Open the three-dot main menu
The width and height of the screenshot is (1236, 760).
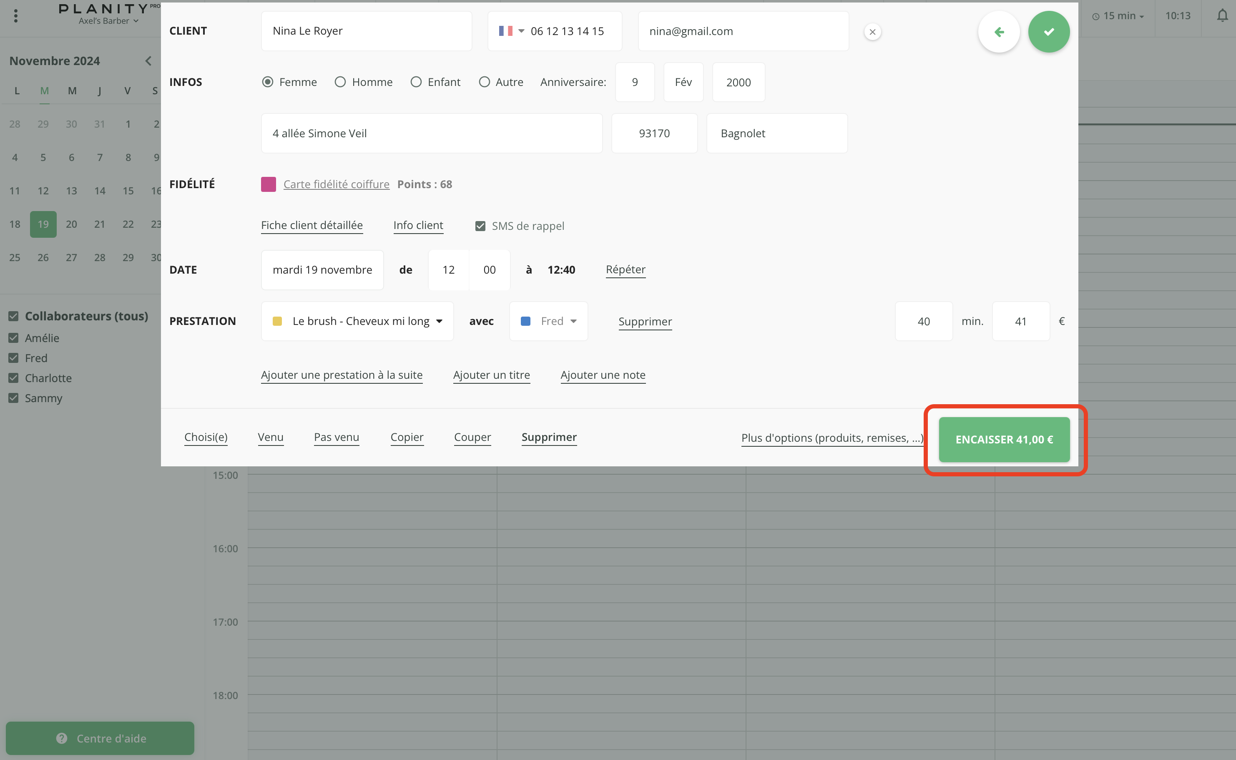coord(16,15)
